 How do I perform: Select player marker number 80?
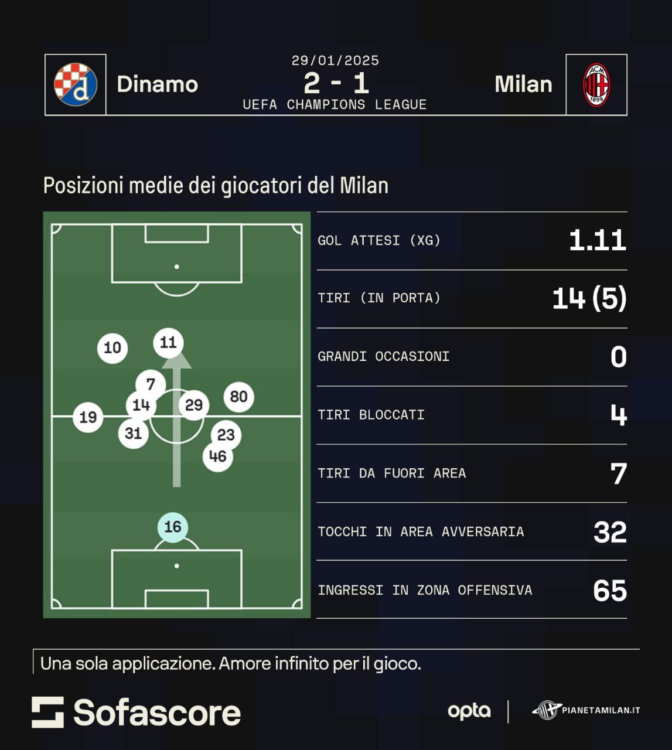[x=238, y=397]
